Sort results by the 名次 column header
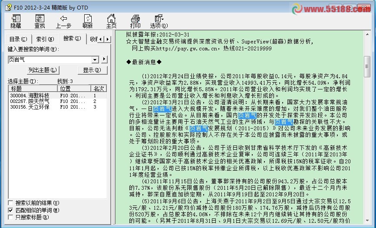 (x=99, y=89)
